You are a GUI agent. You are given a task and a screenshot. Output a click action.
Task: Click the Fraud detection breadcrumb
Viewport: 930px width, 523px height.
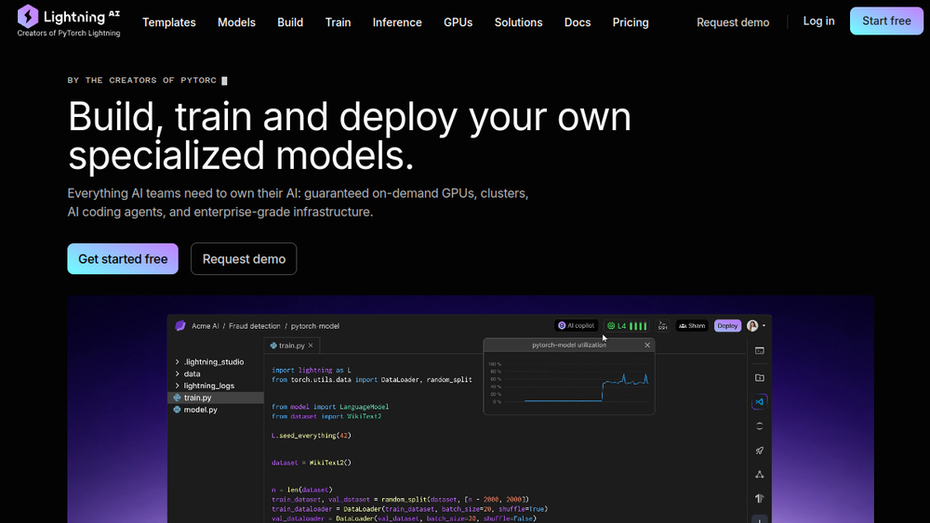(x=255, y=326)
